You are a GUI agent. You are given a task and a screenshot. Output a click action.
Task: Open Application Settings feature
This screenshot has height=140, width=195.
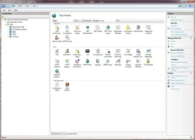point(118,30)
